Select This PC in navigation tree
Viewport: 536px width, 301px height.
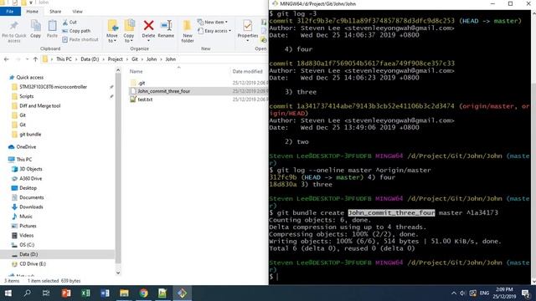[24, 160]
